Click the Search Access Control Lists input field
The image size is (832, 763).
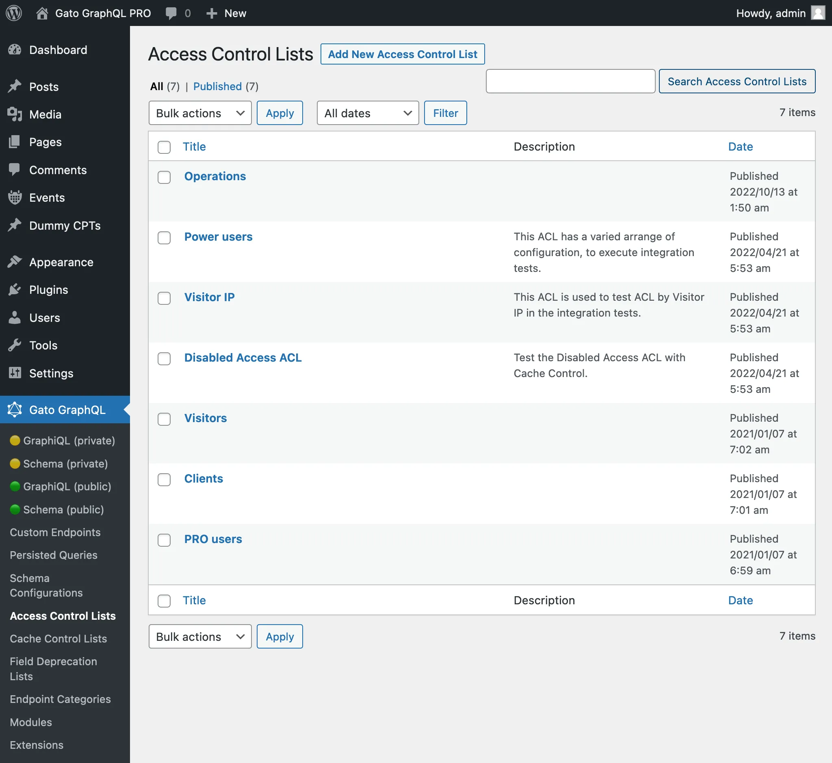tap(570, 80)
